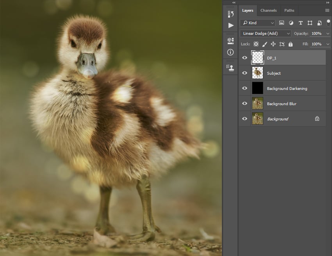Toggle the layer filtering switch
Viewport: 332px width, 256px height.
[328, 23]
